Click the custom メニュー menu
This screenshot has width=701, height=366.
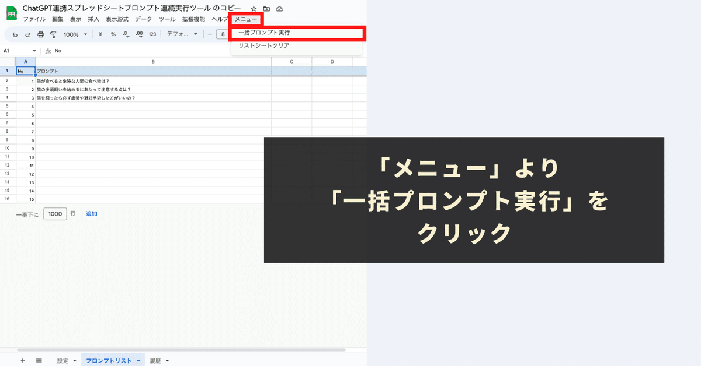[x=246, y=19]
